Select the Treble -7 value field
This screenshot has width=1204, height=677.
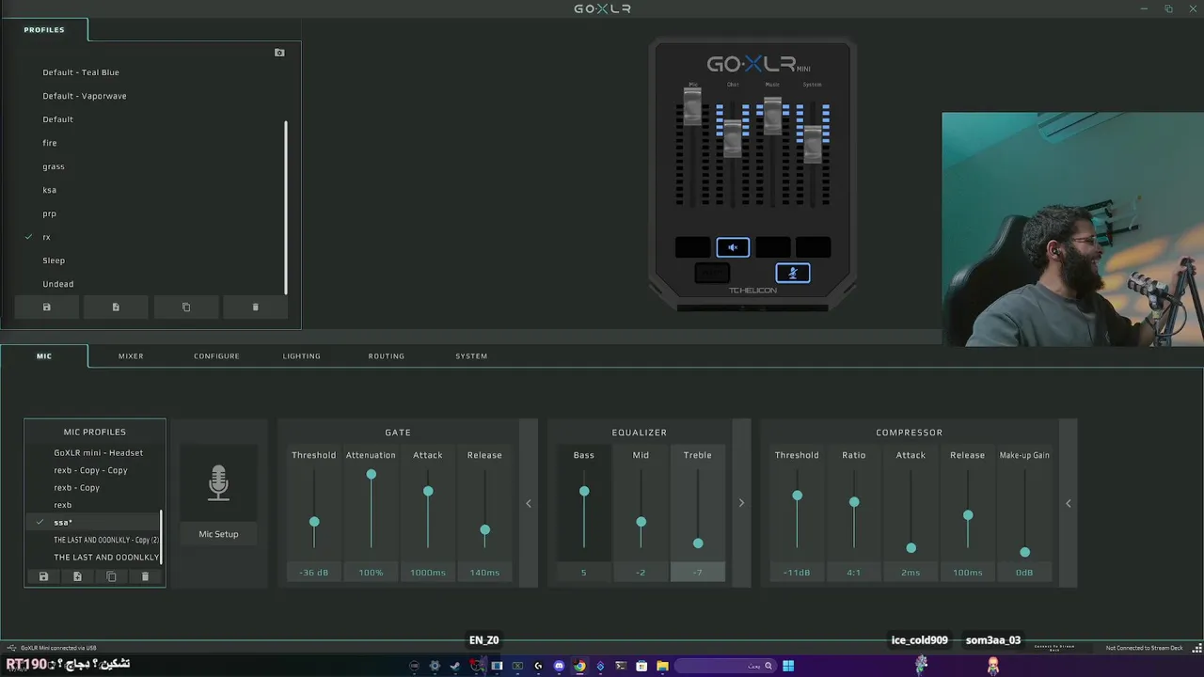click(x=698, y=573)
